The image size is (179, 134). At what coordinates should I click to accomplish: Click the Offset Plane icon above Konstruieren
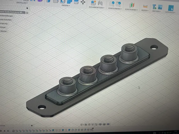[132, 5]
